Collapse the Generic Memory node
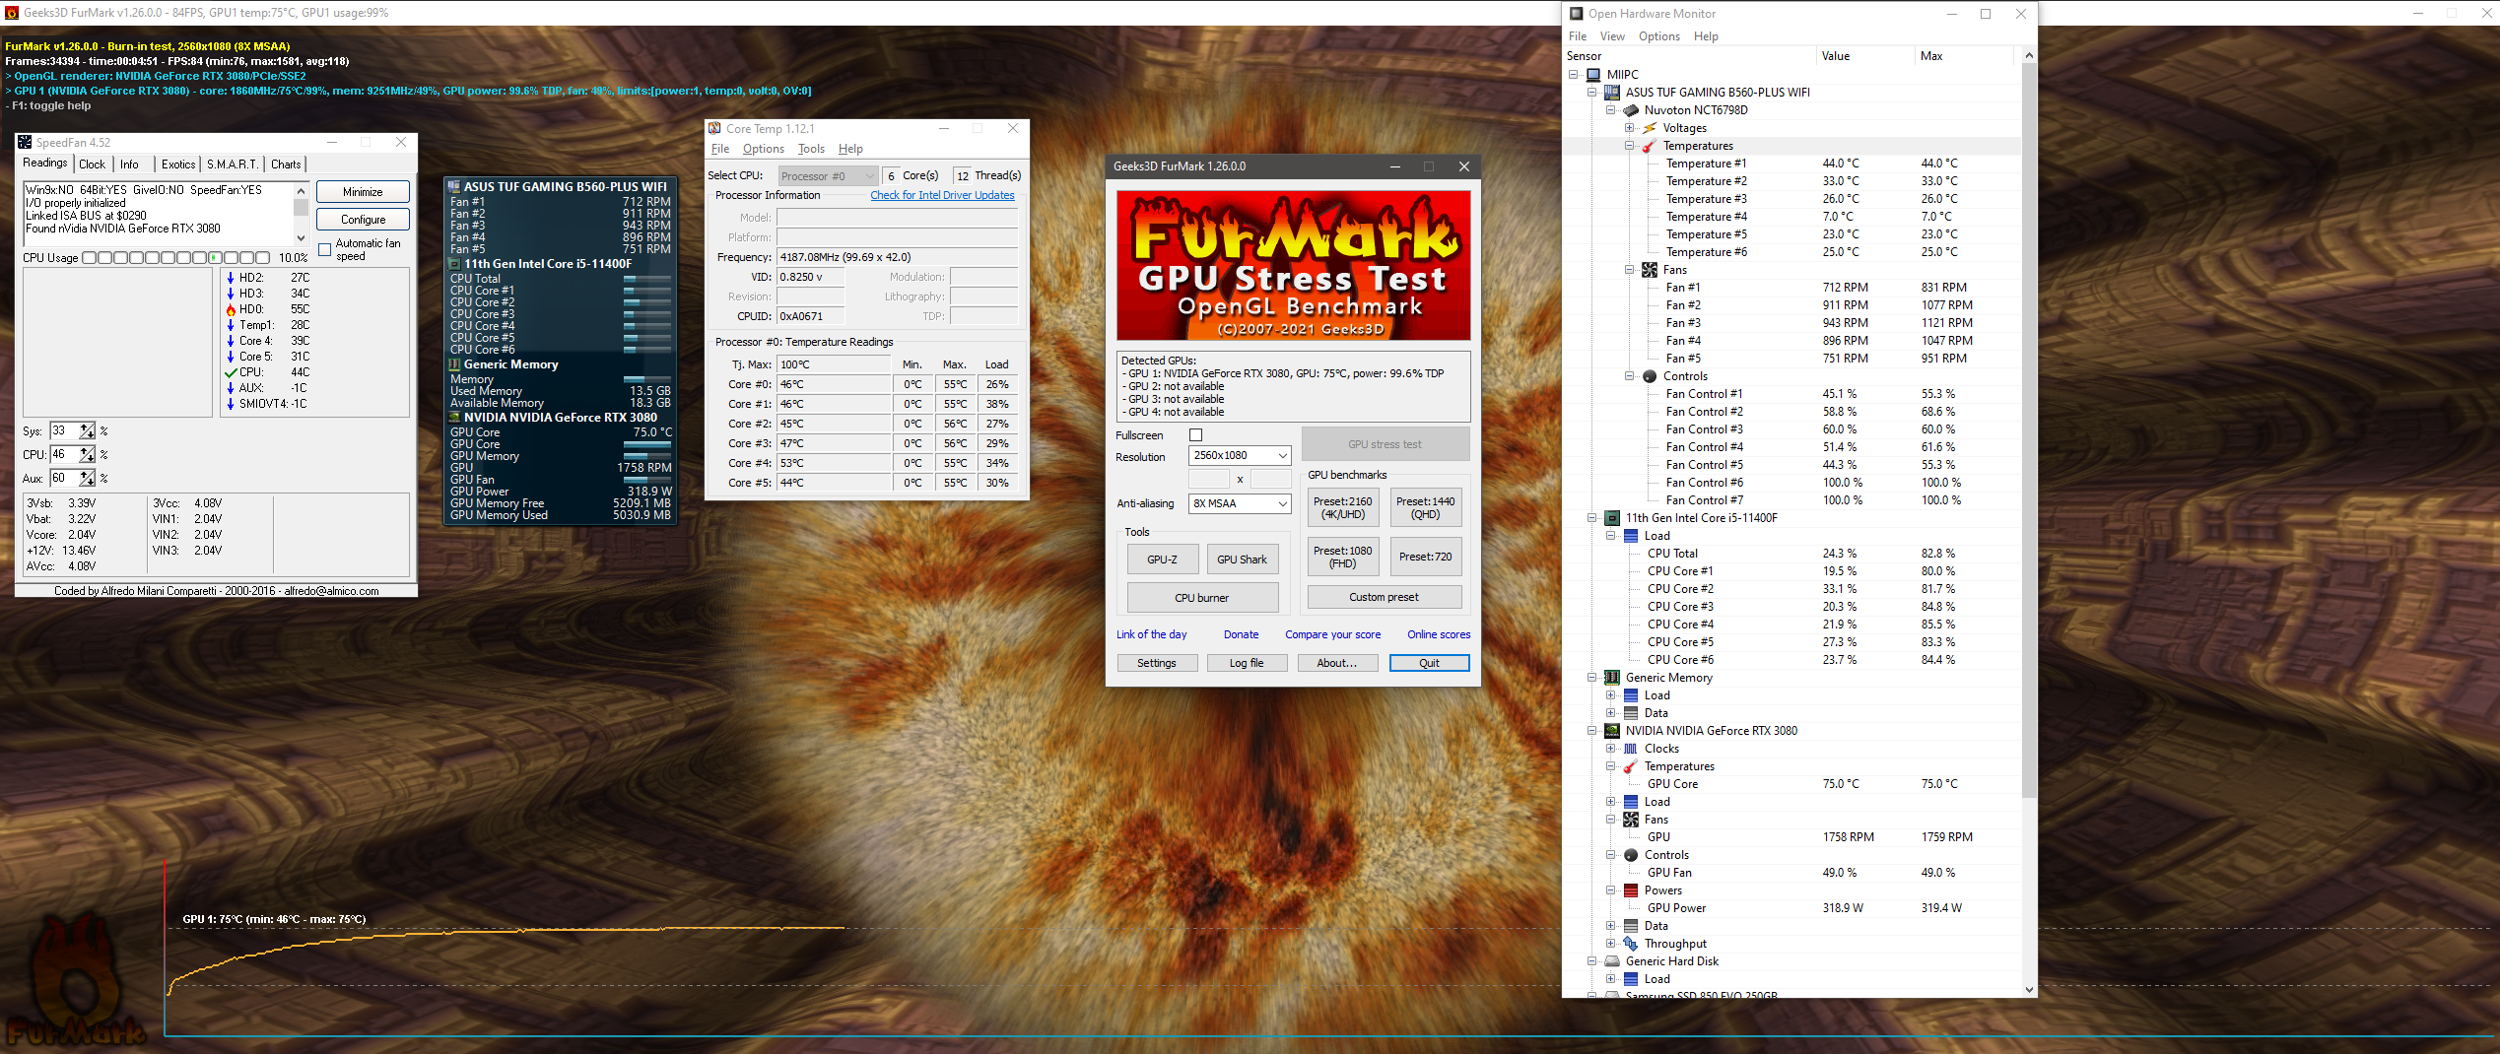Image resolution: width=2500 pixels, height=1054 pixels. 1591,678
